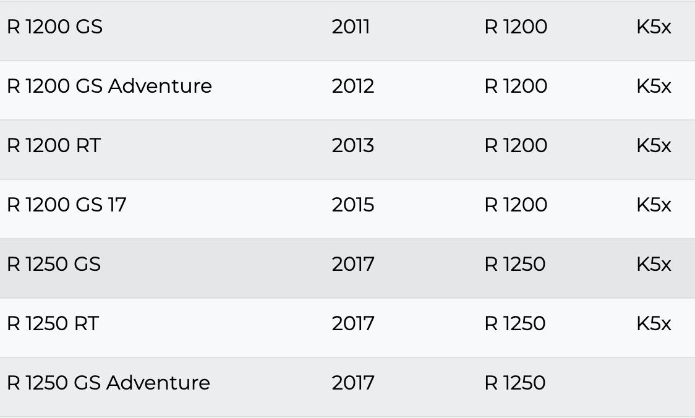Image resolution: width=695 pixels, height=418 pixels.
Task: Click the year 2012 cell
Action: pos(352,86)
